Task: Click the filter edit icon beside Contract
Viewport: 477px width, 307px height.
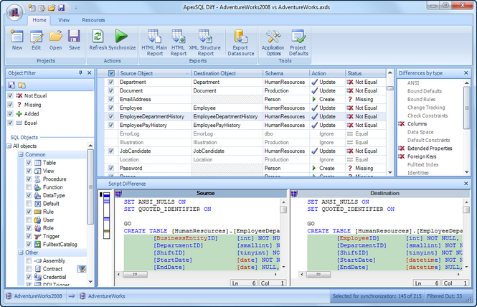Action: tap(81, 269)
